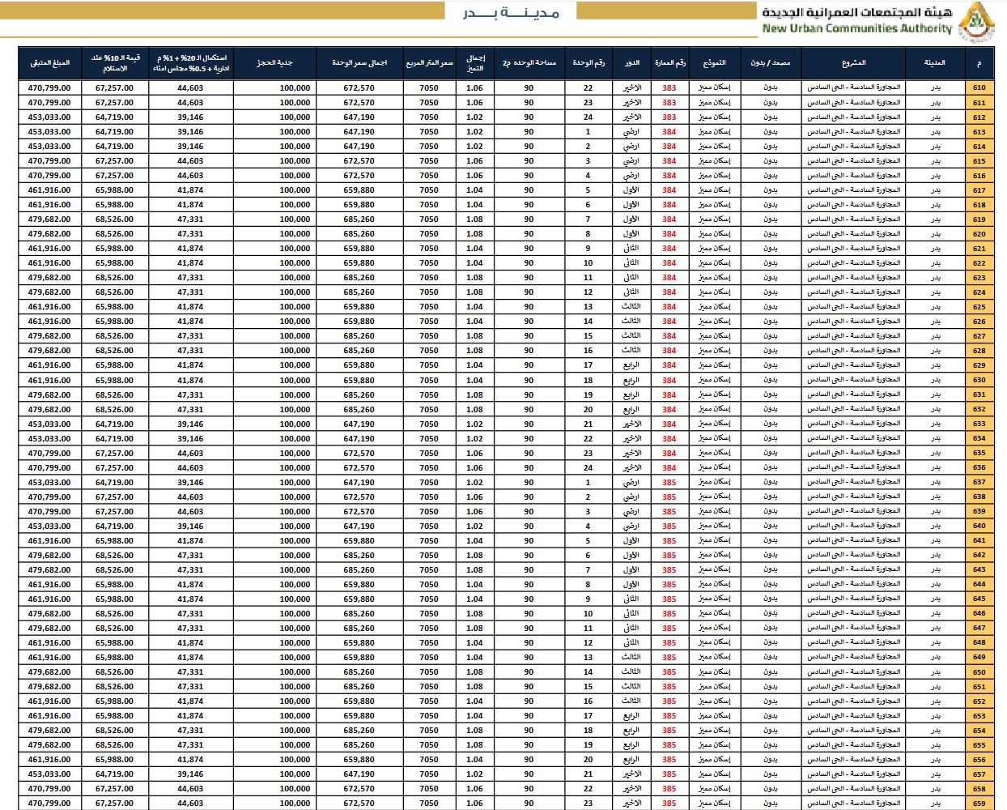Click the 'مدينة بدر' title banner
The width and height of the screenshot is (1007, 810).
click(512, 12)
